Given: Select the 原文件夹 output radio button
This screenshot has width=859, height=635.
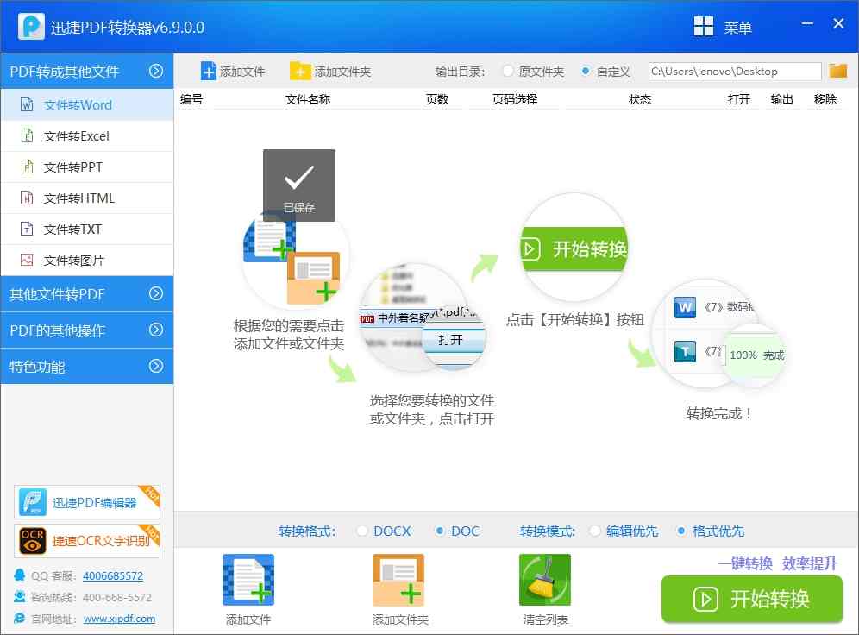Looking at the screenshot, I should [x=508, y=71].
